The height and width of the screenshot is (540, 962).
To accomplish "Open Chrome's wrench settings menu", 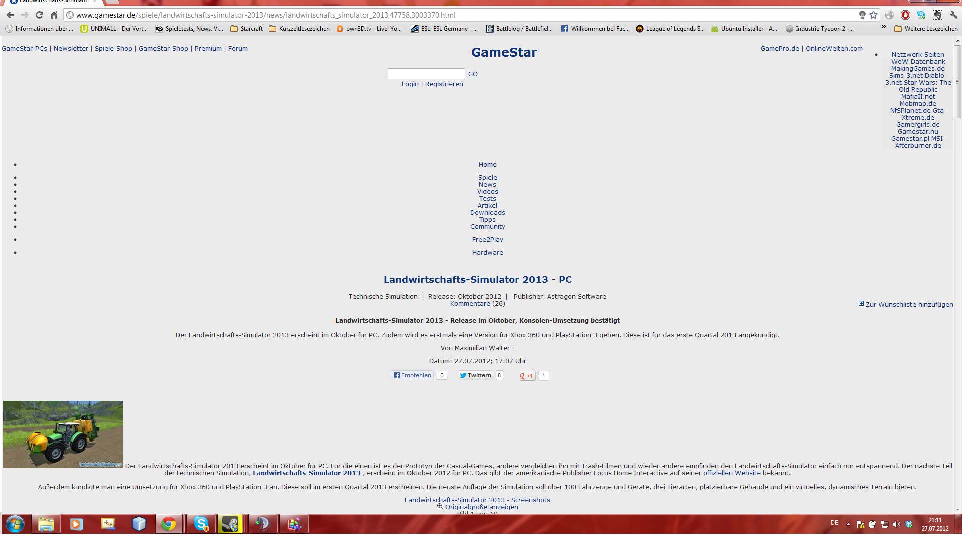I will pyautogui.click(x=953, y=15).
